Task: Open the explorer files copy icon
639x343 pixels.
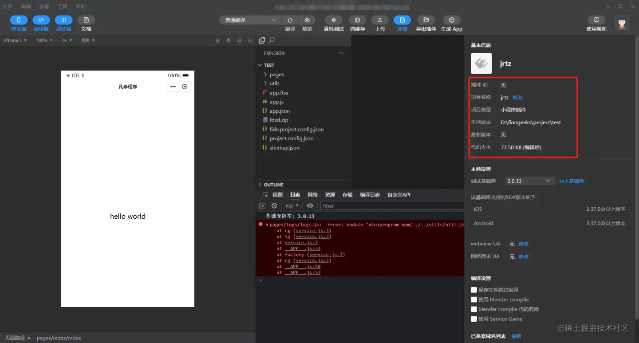Action: point(262,40)
